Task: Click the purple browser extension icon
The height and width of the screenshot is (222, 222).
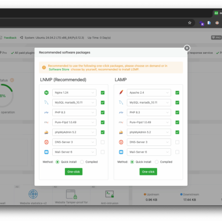Action: pos(201,23)
